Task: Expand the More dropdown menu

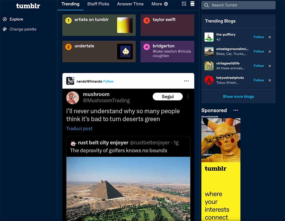Action: [159, 4]
